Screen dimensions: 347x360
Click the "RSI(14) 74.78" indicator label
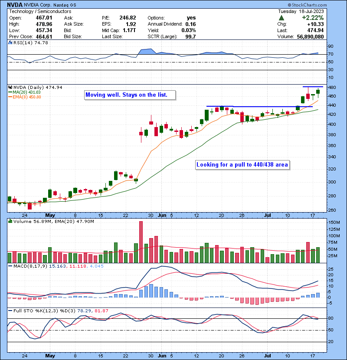pos(30,43)
